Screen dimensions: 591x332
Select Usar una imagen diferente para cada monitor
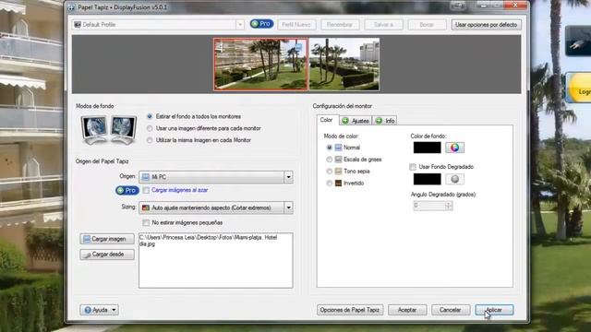pos(150,129)
